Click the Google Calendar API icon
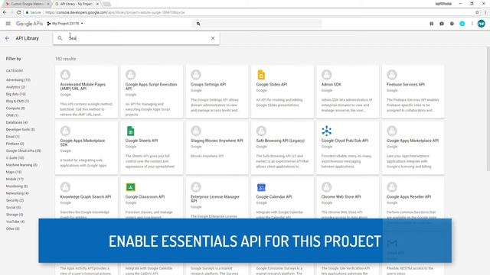Image resolution: width=490 pixels, height=275 pixels. 261,187
